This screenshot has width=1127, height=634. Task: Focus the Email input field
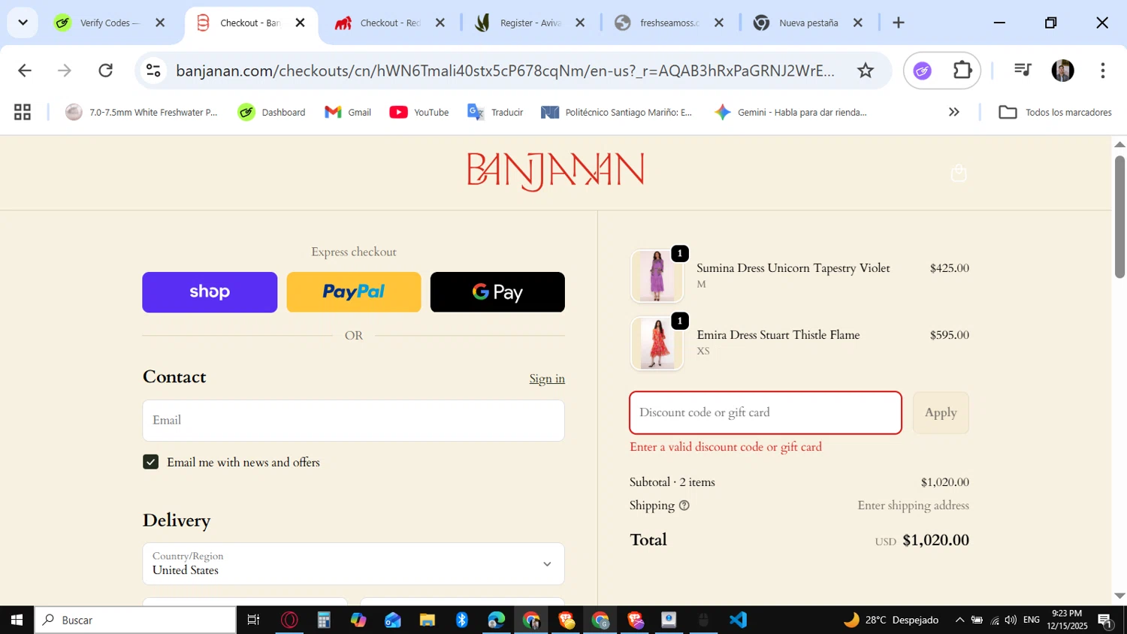click(353, 421)
